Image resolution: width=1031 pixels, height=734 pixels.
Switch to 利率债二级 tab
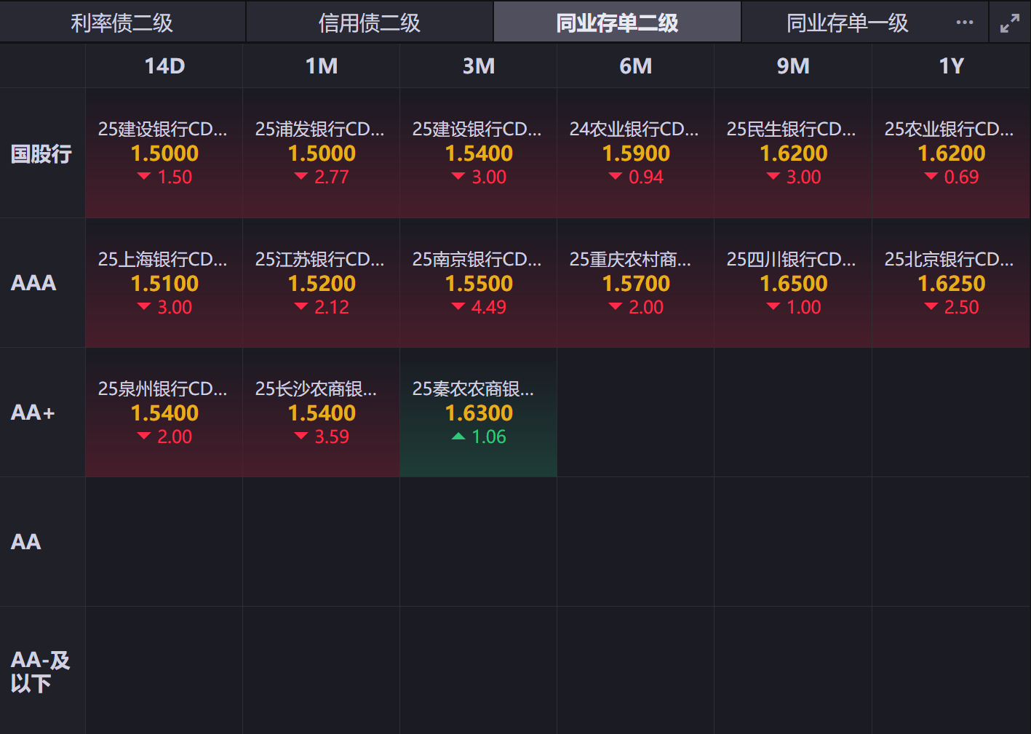click(122, 23)
